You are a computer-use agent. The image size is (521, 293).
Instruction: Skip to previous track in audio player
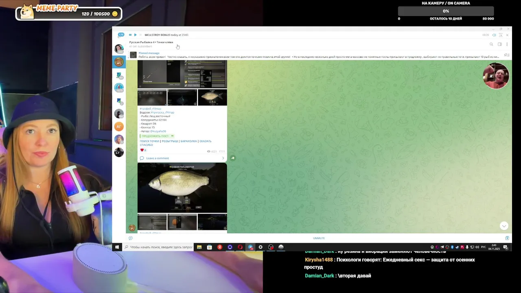tap(130, 35)
